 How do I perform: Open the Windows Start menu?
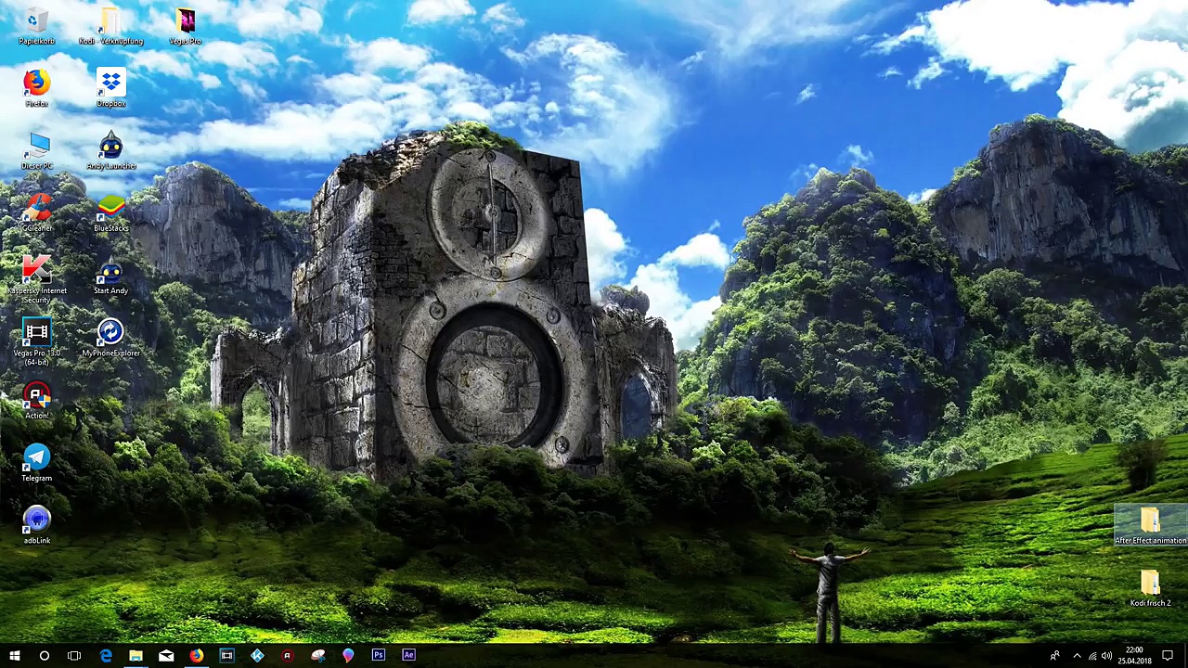pyautogui.click(x=15, y=656)
